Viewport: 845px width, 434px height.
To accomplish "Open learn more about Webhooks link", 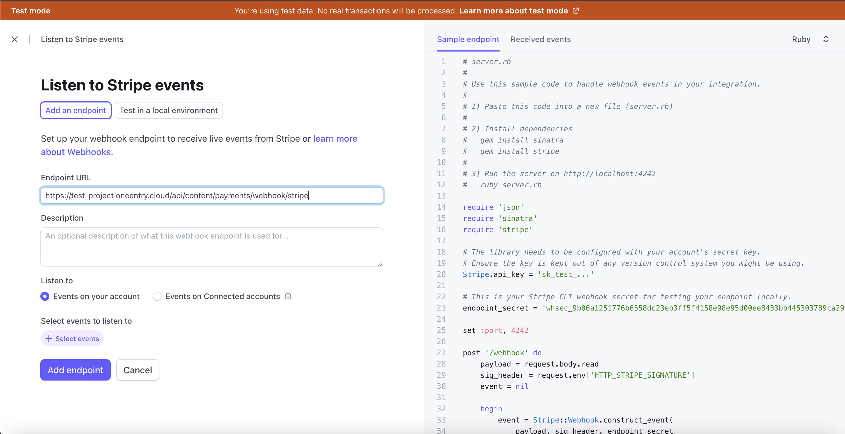I will (335, 139).
